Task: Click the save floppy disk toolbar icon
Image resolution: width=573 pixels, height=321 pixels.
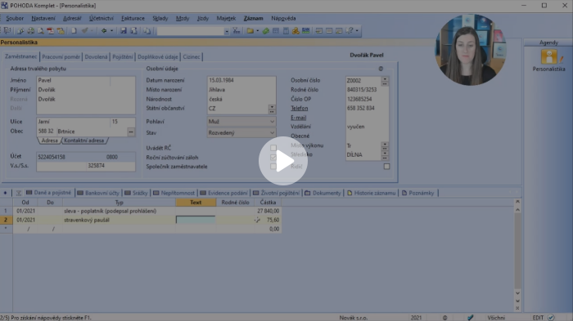Action: (x=124, y=31)
